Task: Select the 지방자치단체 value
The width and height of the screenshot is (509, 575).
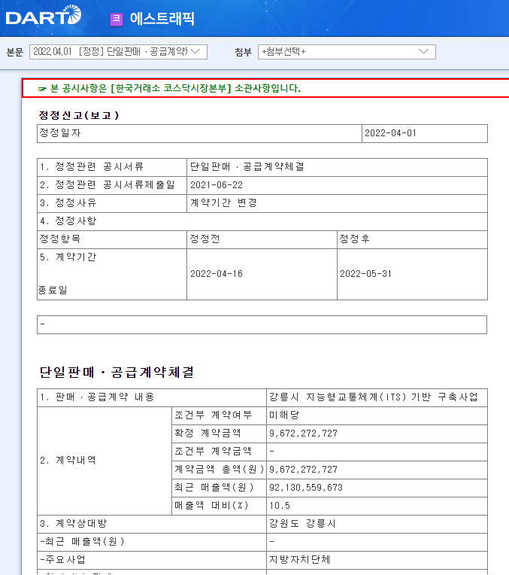Action: click(300, 560)
